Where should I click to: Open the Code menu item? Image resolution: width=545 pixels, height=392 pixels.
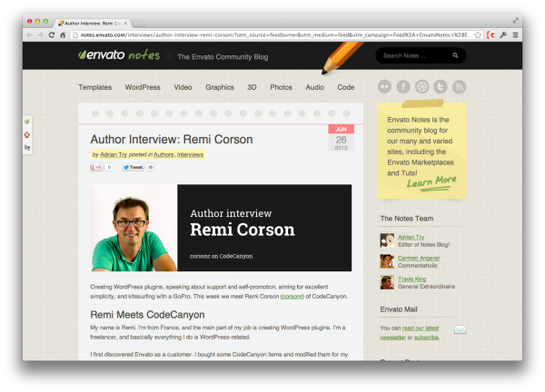(x=346, y=87)
